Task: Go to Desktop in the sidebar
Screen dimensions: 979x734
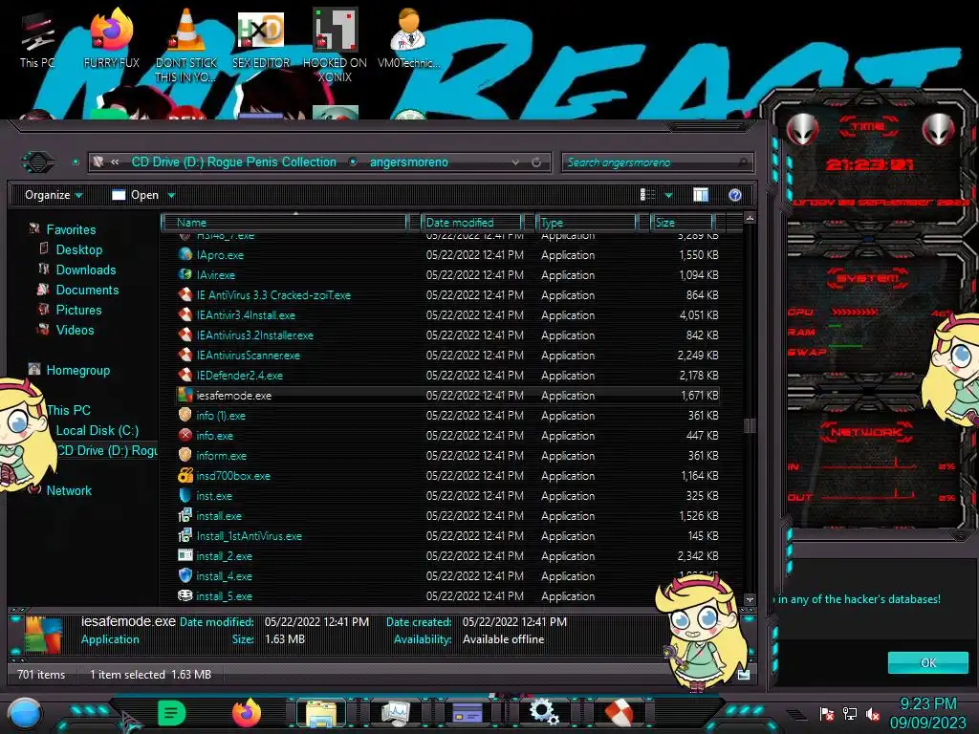Action: (x=79, y=249)
